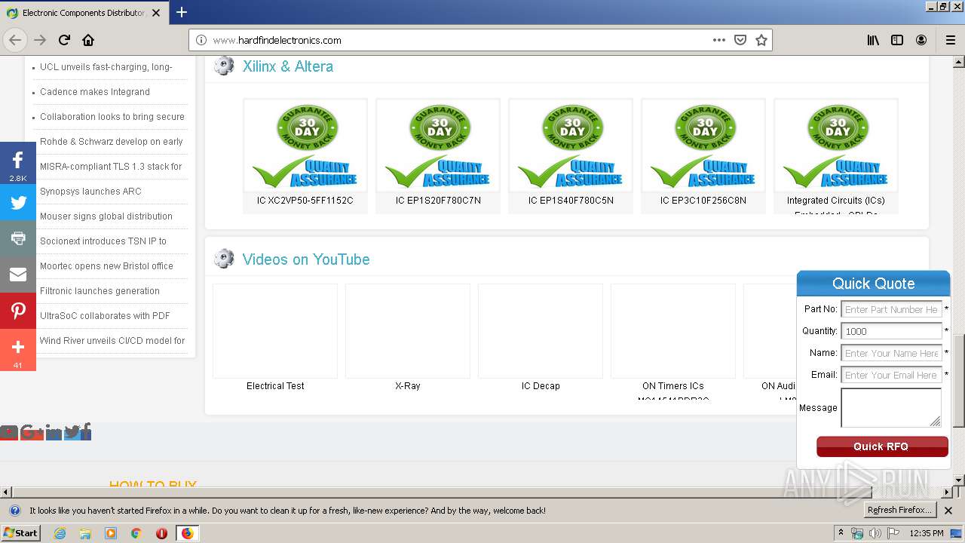Click the Firefox back arrow button
The width and height of the screenshot is (965, 543).
point(15,40)
